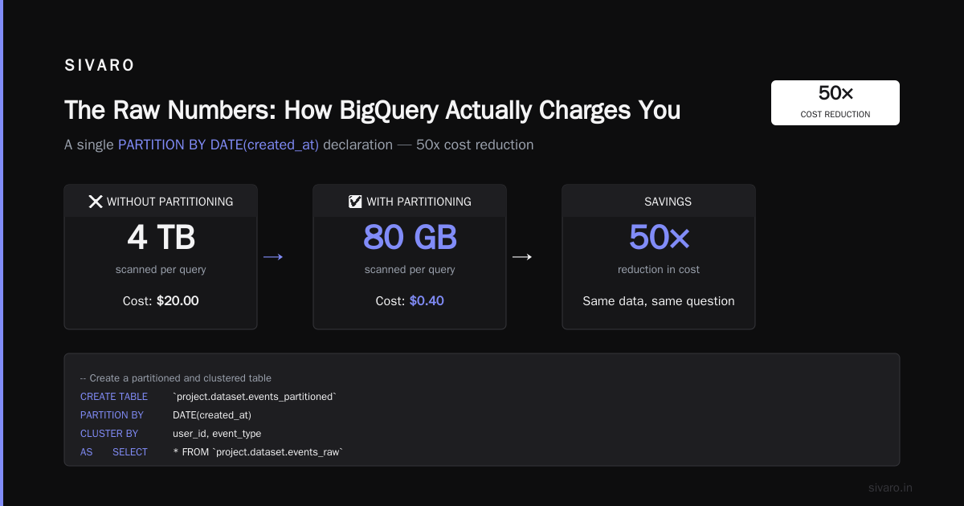Click DATE(created_at) in the code block

(212, 415)
